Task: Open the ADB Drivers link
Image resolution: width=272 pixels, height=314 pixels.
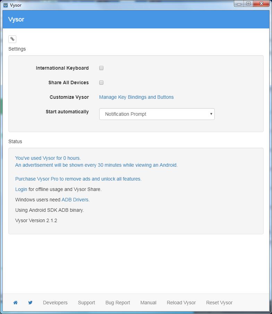Action: (75, 200)
